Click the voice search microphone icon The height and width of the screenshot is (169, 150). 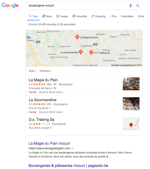[131, 6]
